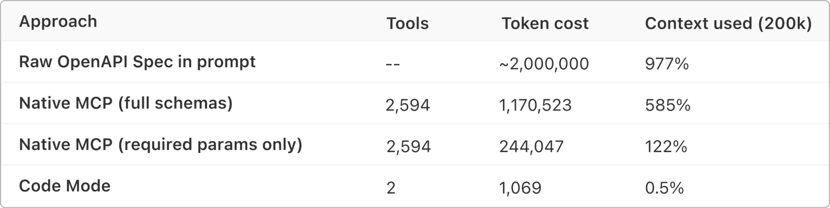Screen dimensions: 830x208
Task: Click the ~2,000,000 token cost value
Action: pos(544,64)
